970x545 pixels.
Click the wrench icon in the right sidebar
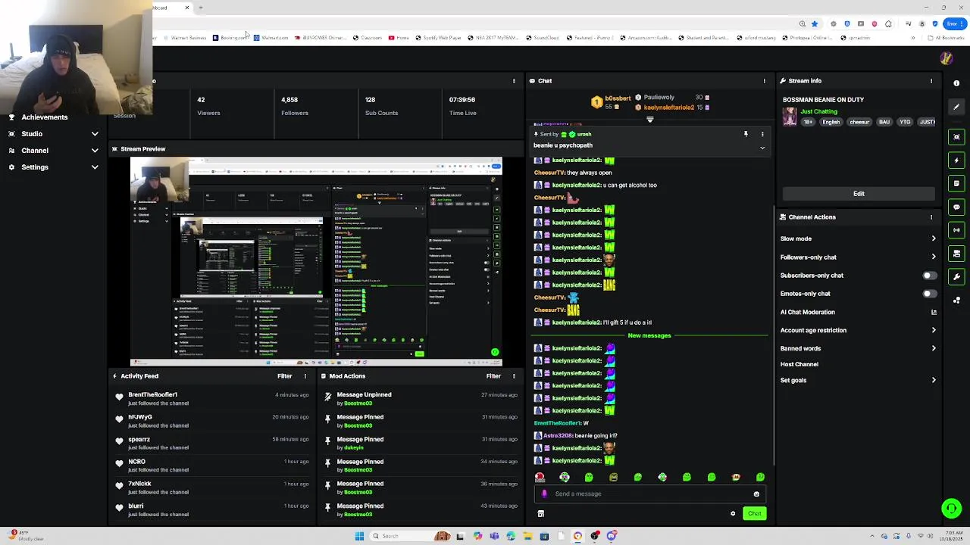956,277
